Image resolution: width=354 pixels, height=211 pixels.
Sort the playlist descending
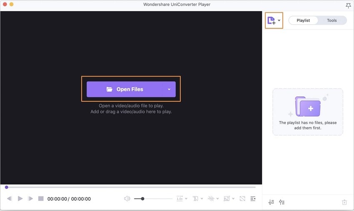271,202
